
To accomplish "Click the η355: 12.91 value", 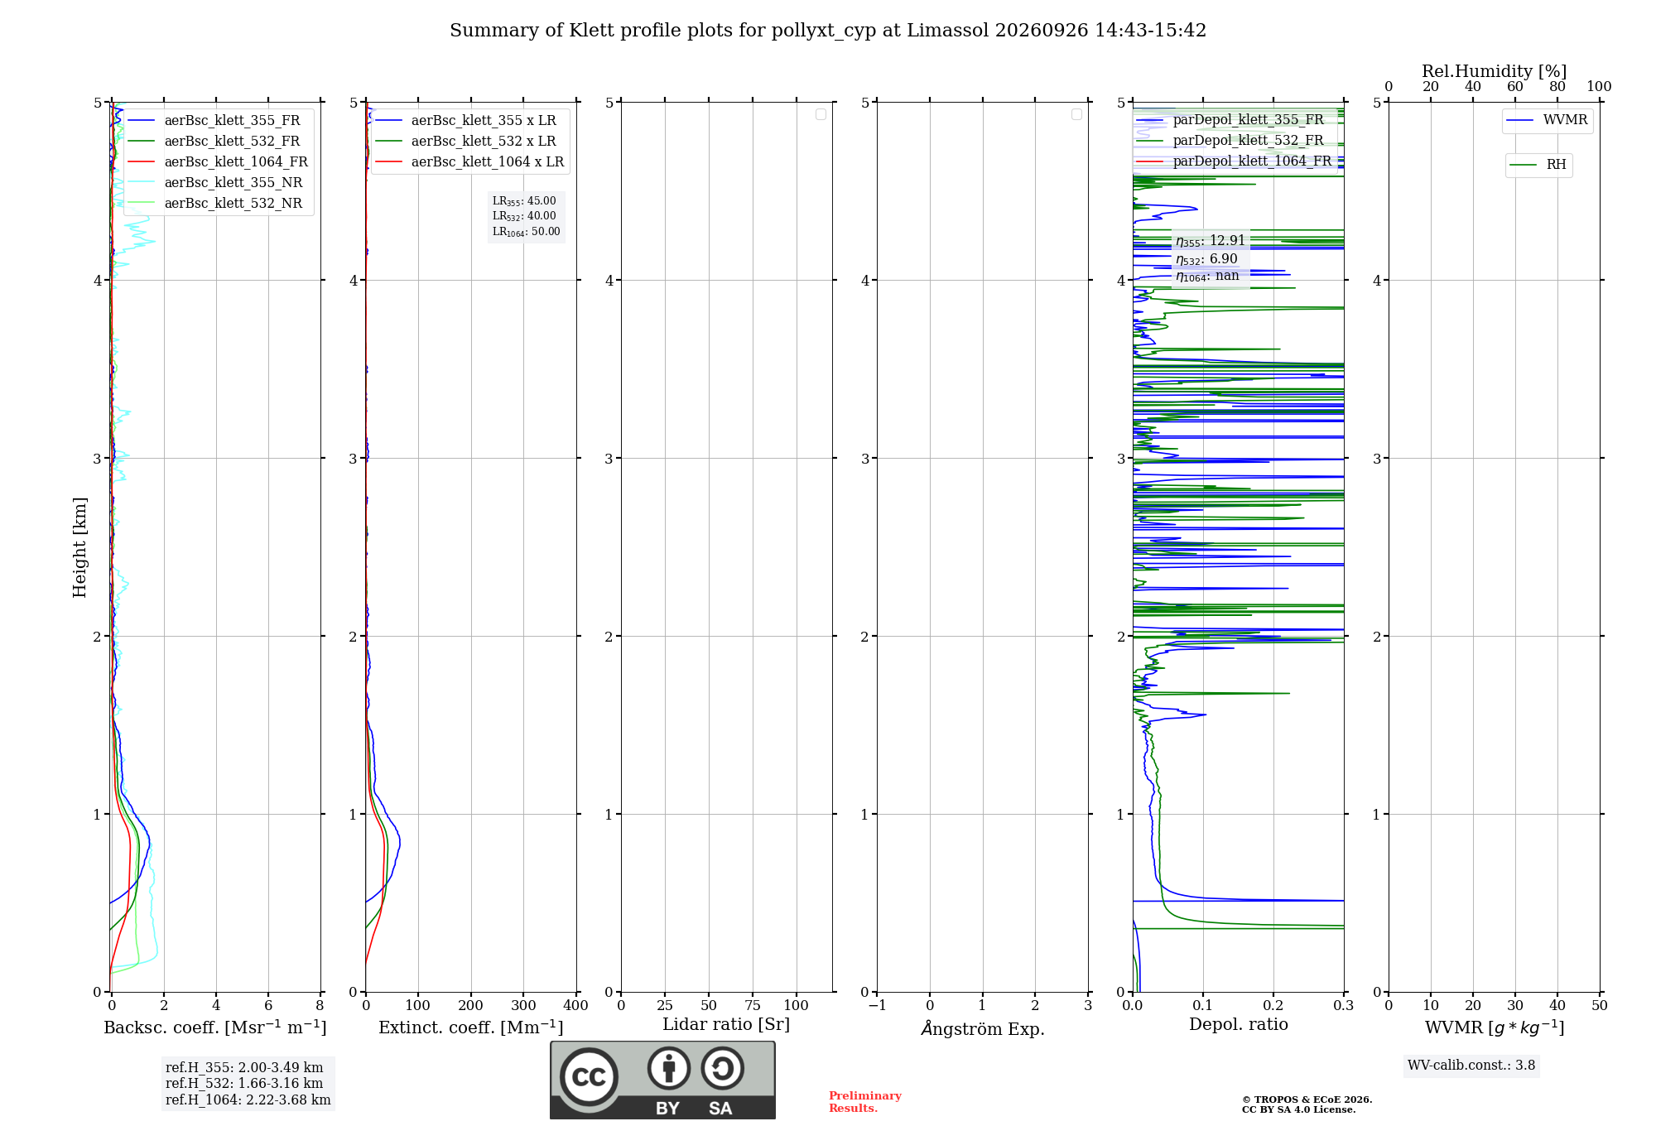I will (x=1211, y=241).
